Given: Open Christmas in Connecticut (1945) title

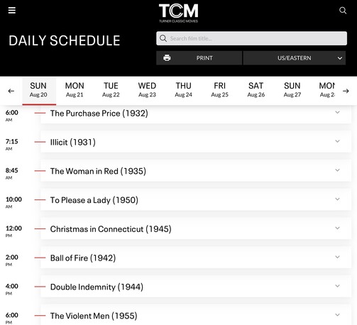Looking at the screenshot, I should [111, 229].
